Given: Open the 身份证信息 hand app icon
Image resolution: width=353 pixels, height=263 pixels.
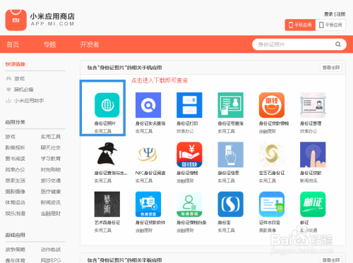Looking at the screenshot, I should click(231, 154).
